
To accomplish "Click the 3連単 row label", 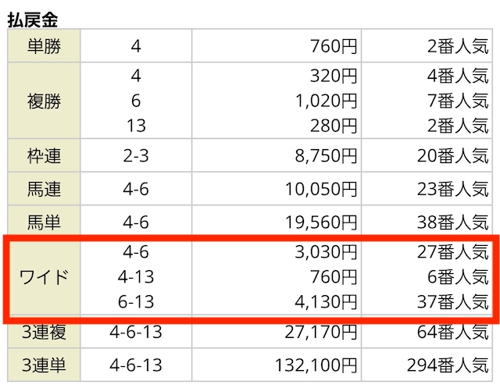I will 44,365.
